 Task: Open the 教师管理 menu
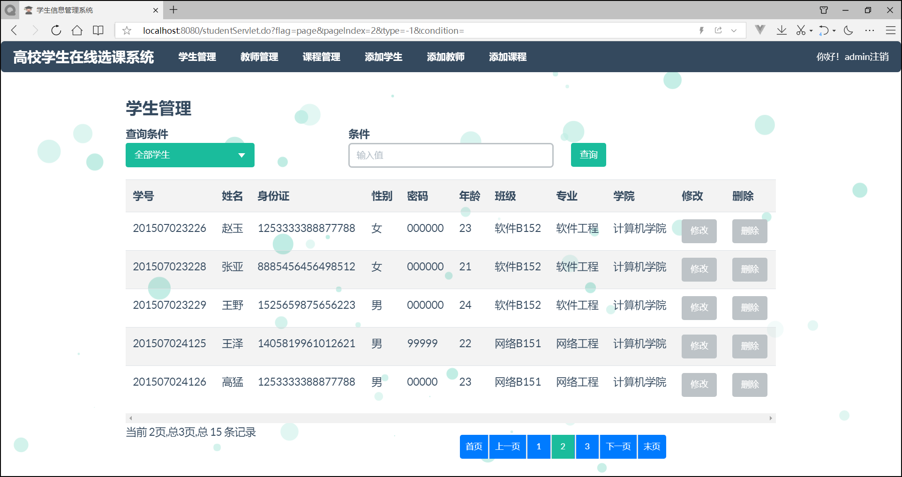259,57
